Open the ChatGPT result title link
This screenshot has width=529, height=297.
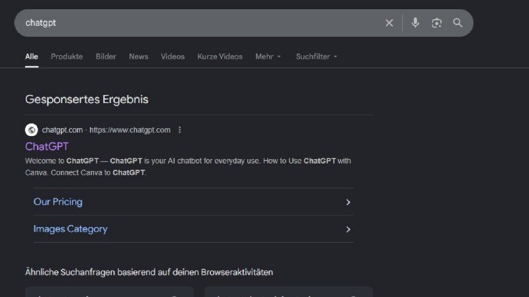[x=47, y=147]
